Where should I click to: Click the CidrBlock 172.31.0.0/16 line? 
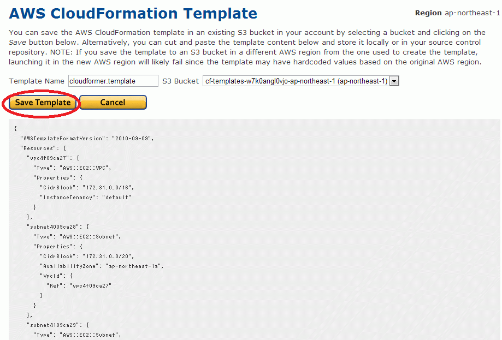(87, 188)
